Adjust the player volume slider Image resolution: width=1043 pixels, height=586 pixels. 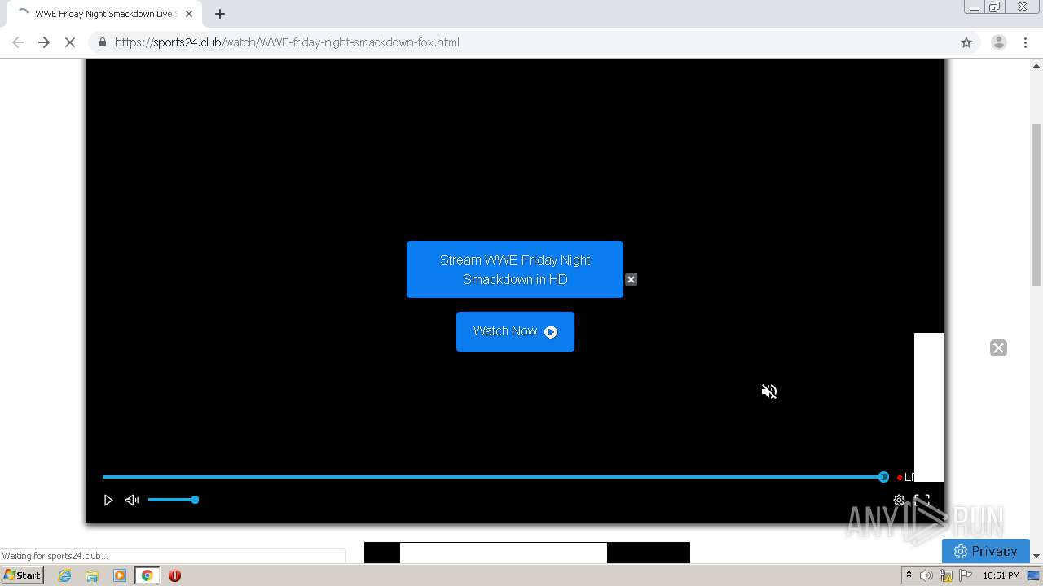173,500
